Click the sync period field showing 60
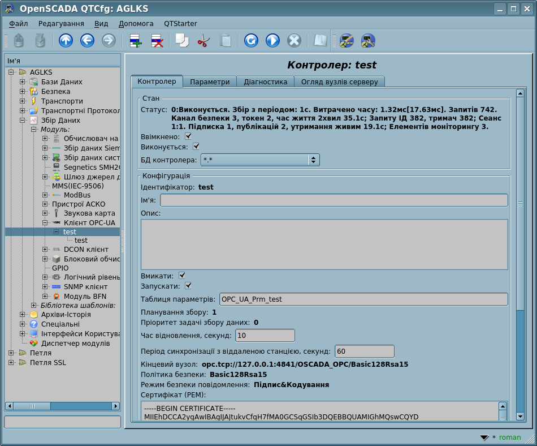This screenshot has height=446, width=537. click(x=365, y=351)
